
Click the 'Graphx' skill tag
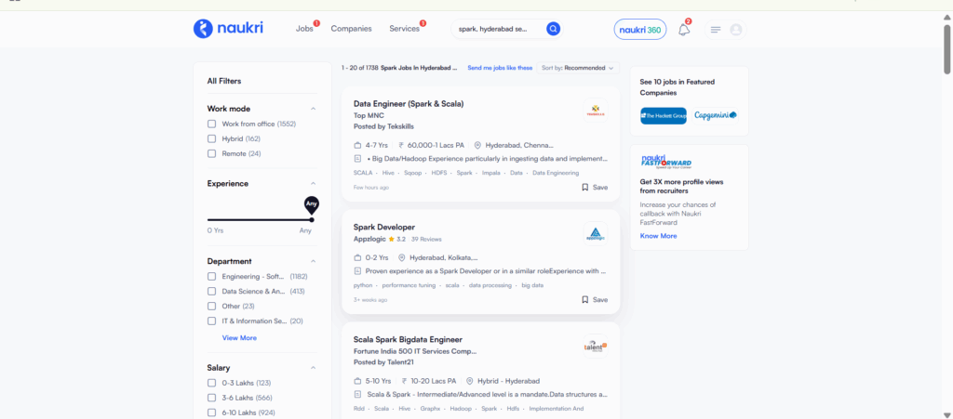[430, 409]
